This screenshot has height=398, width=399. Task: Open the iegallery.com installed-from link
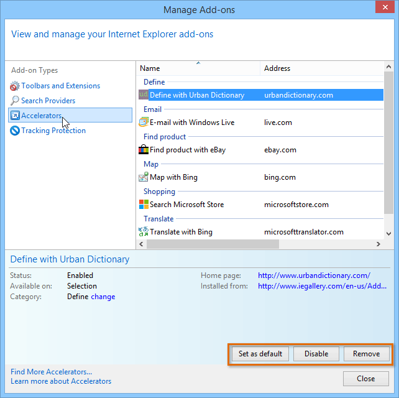[x=322, y=286]
